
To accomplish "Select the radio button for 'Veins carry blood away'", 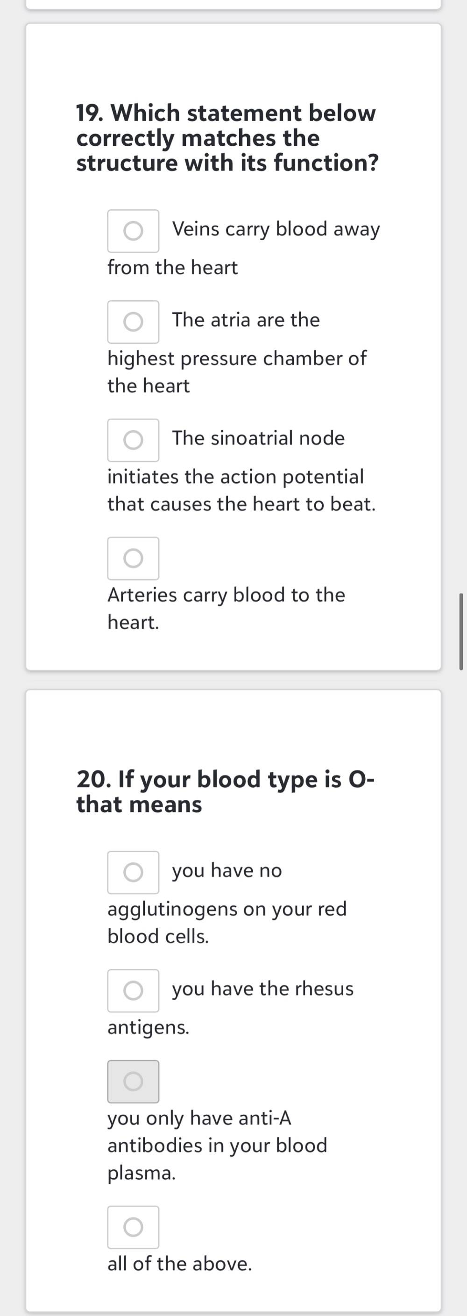I will pyautogui.click(x=133, y=231).
